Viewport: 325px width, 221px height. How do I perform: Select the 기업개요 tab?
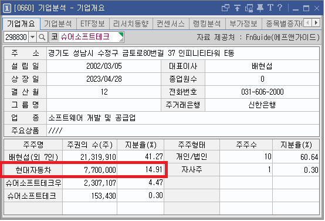pos(21,24)
